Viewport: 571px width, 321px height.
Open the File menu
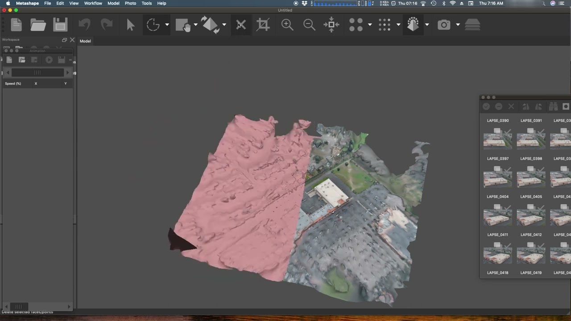[x=47, y=3]
